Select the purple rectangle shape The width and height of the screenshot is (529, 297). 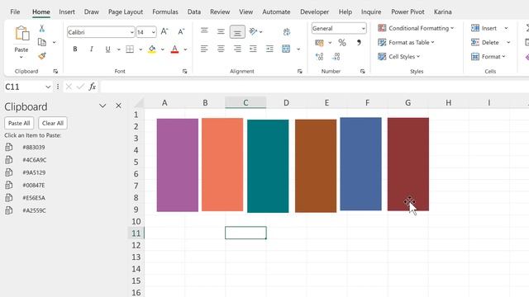pos(178,165)
